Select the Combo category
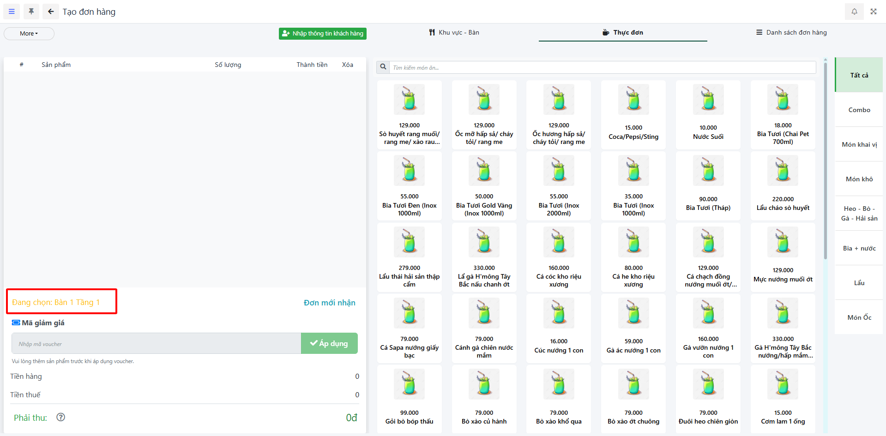 (859, 110)
